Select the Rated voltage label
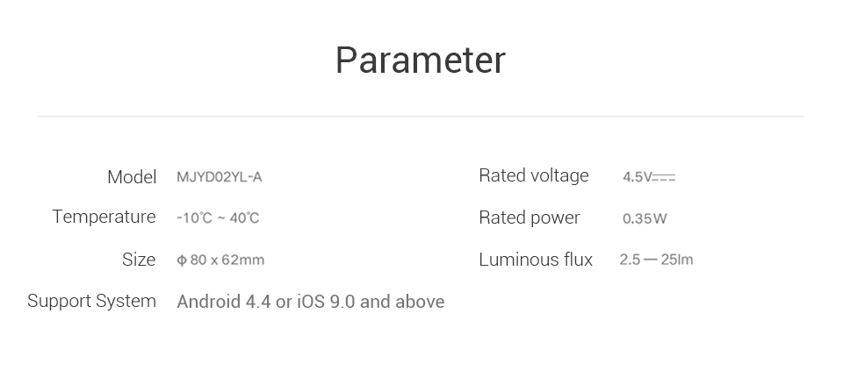 (x=534, y=175)
